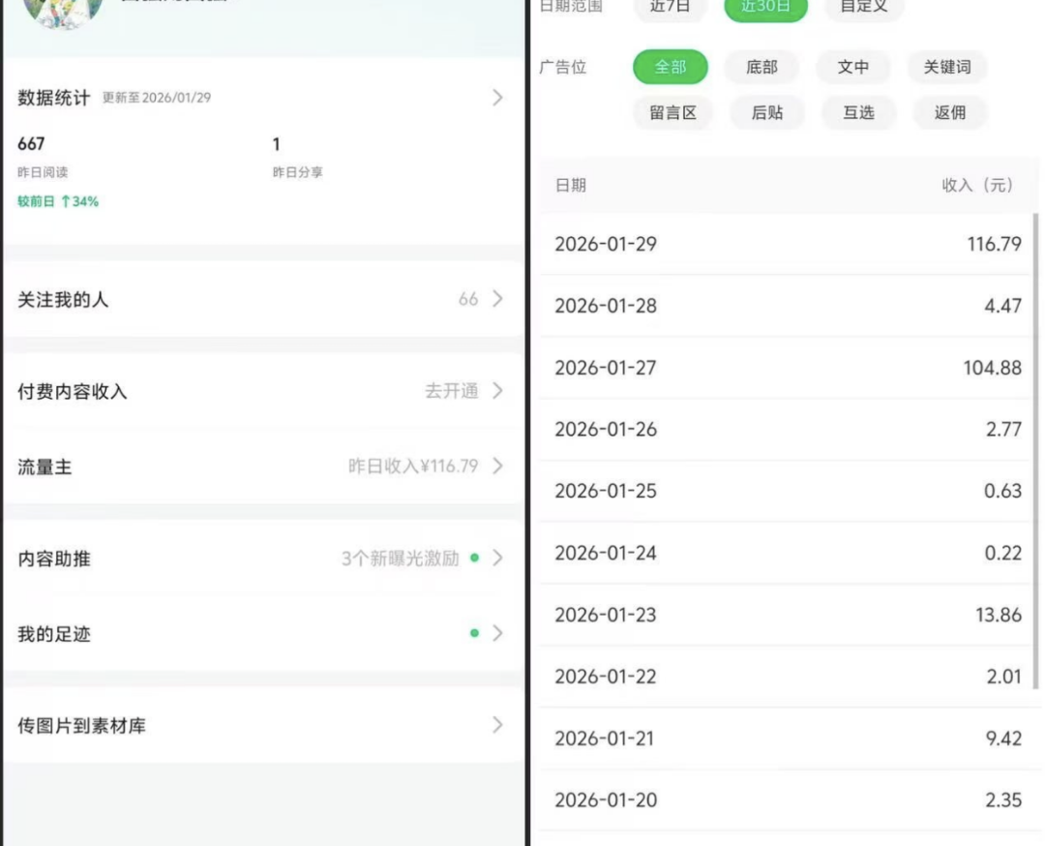1045x846 pixels.
Task: Tap 去开通 for paid content income
Action: point(452,391)
